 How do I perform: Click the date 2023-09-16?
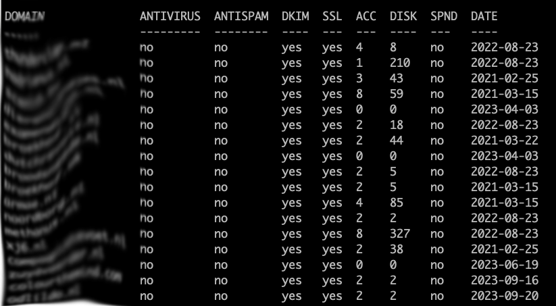coord(505,280)
